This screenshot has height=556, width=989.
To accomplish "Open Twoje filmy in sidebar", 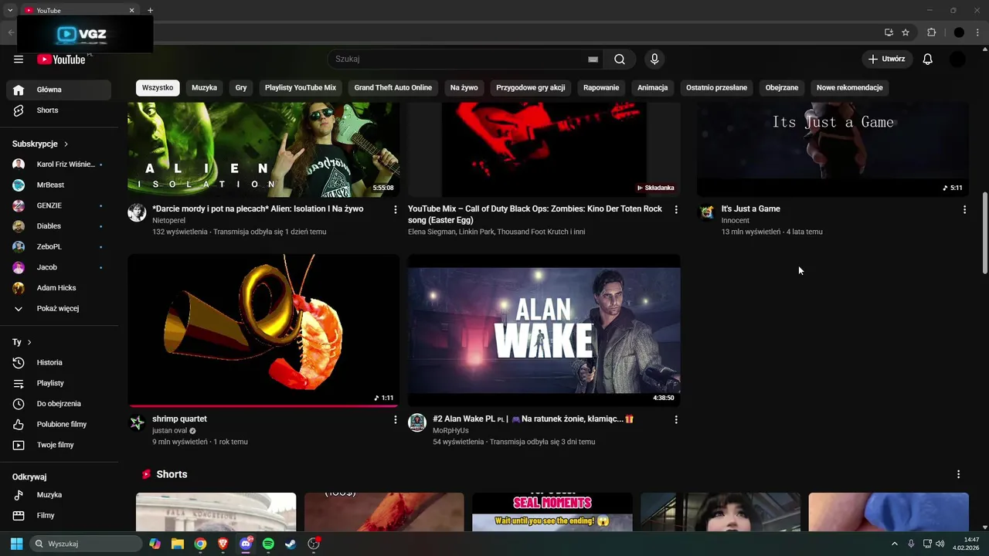I will [59, 446].
